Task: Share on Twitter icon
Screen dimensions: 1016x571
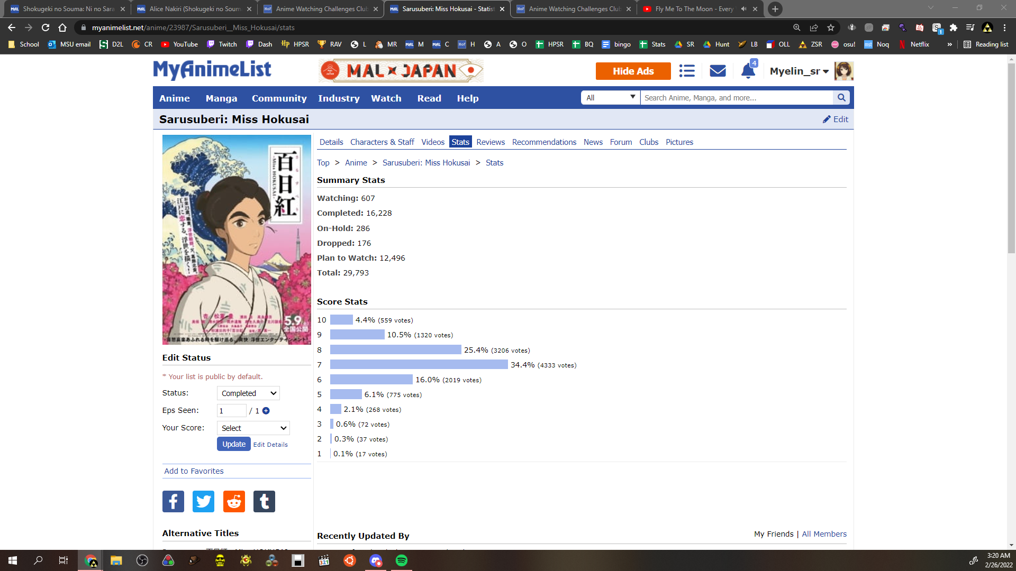Action: tap(203, 501)
